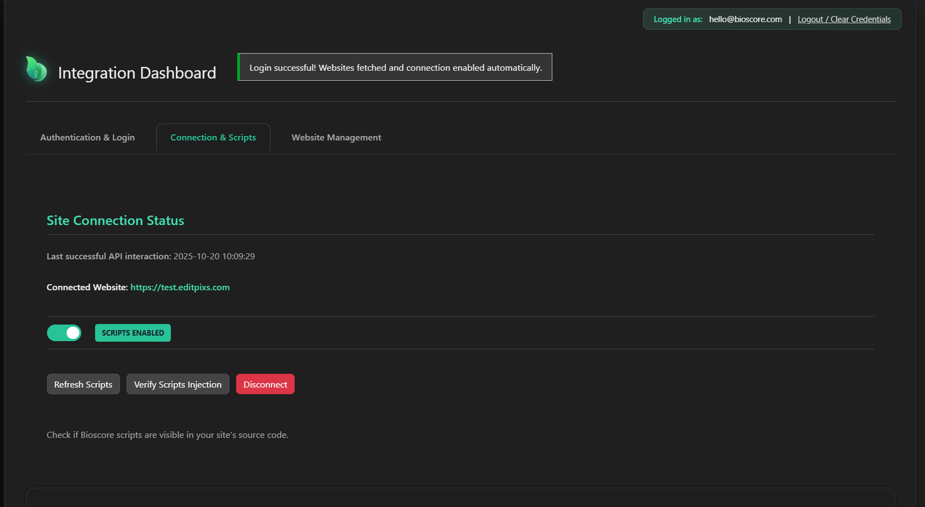Click the Integration Dashboard title
Image resolution: width=925 pixels, height=507 pixels.
(137, 73)
